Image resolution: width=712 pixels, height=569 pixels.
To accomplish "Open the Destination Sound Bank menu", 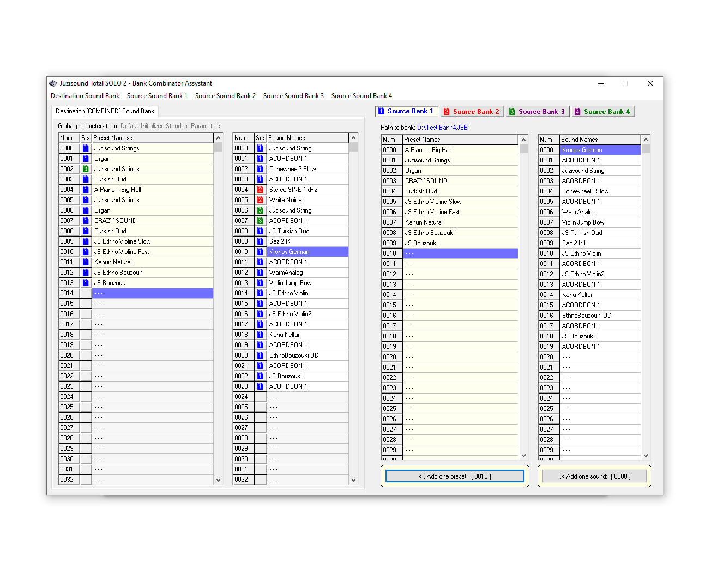I will [x=85, y=96].
